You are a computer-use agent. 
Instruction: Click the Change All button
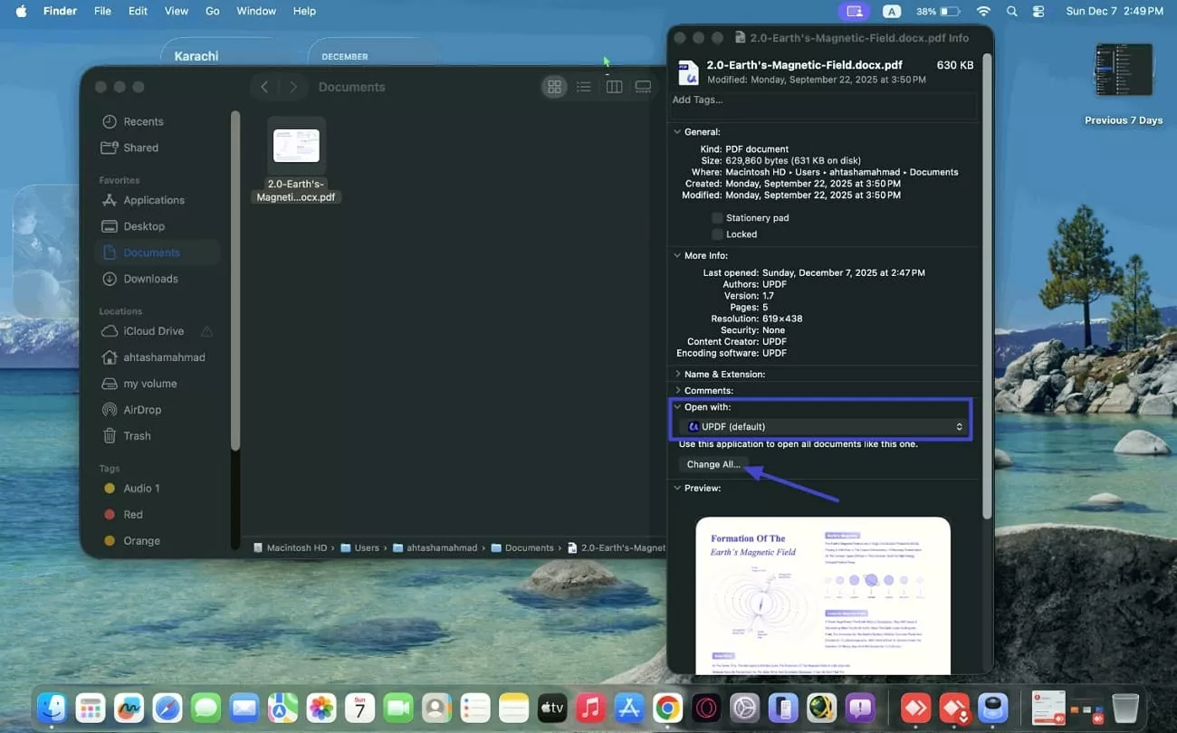click(714, 463)
